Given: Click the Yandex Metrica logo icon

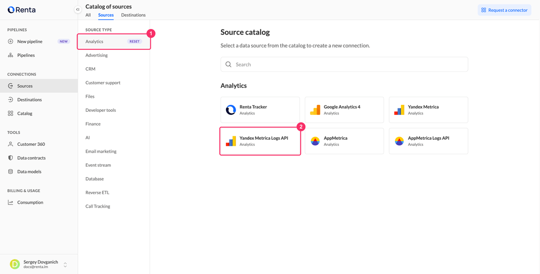Looking at the screenshot, I should coord(399,110).
